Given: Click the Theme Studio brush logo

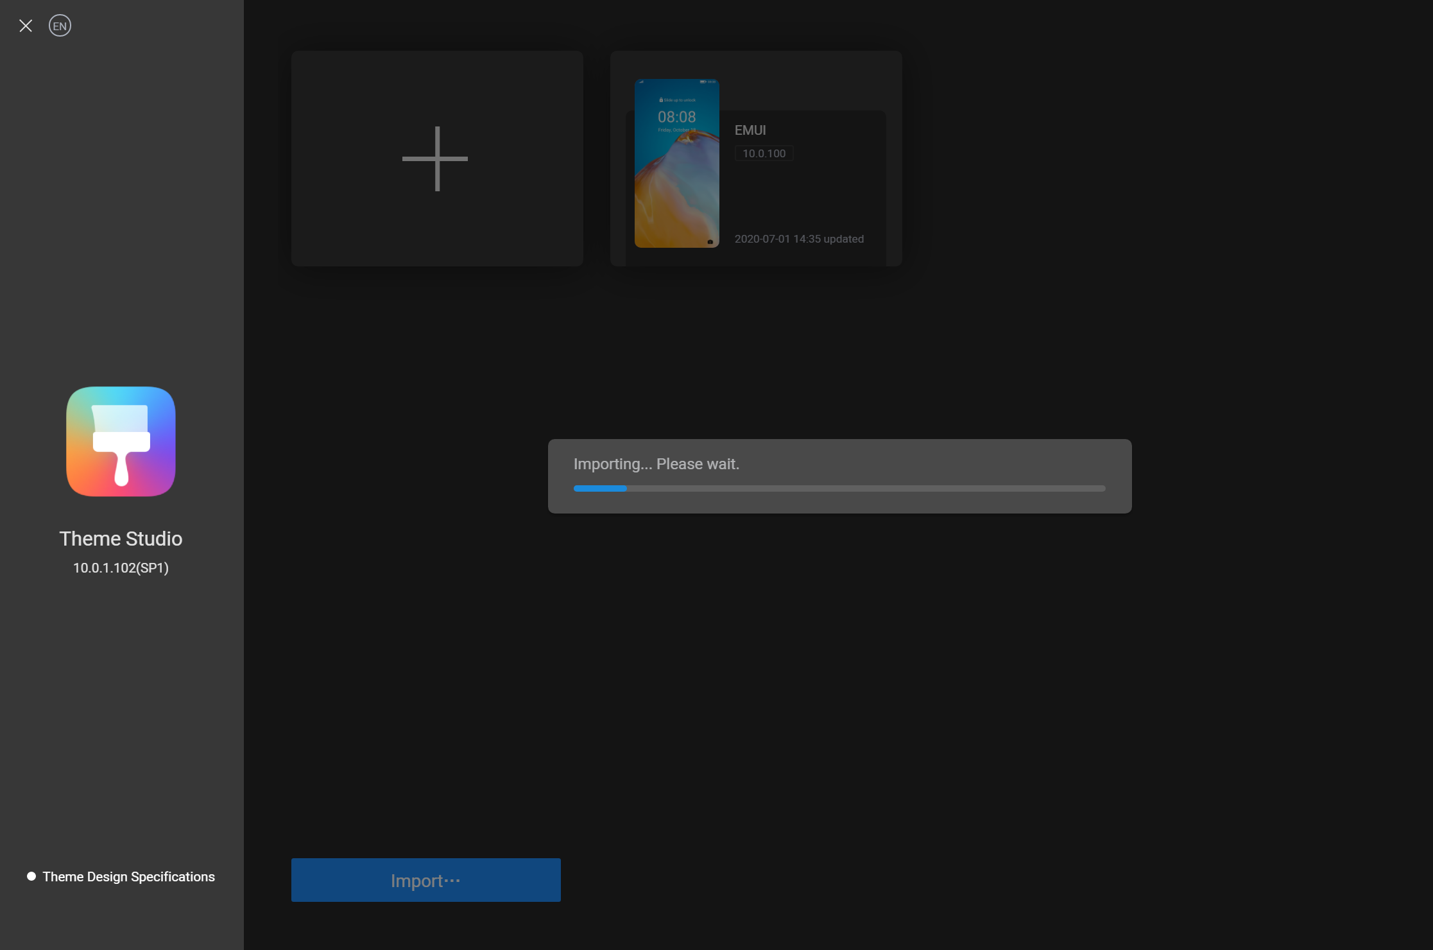Looking at the screenshot, I should [x=121, y=441].
